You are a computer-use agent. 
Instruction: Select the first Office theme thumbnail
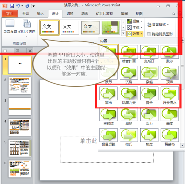coord(50,28)
